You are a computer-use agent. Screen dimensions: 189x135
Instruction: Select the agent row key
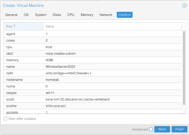10,34
